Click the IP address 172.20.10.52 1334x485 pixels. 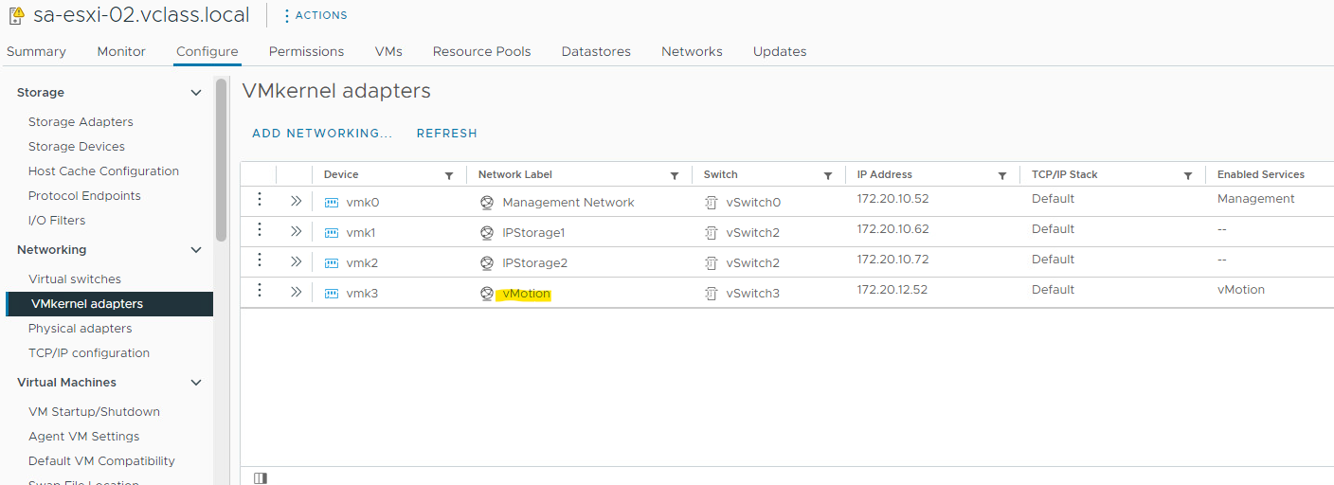coord(892,199)
